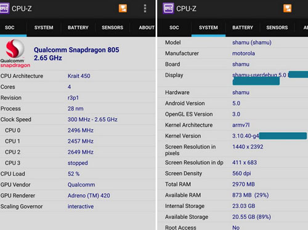This screenshot has height=230, width=308.
Task: Click the Qualcomm Snapdragon logo
Action: [15, 54]
